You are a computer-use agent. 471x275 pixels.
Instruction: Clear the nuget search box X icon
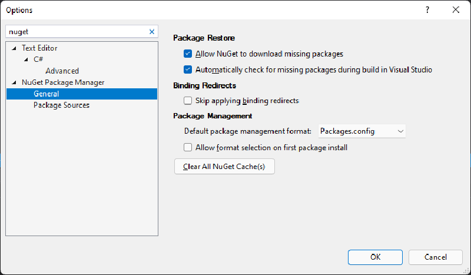[152, 32]
